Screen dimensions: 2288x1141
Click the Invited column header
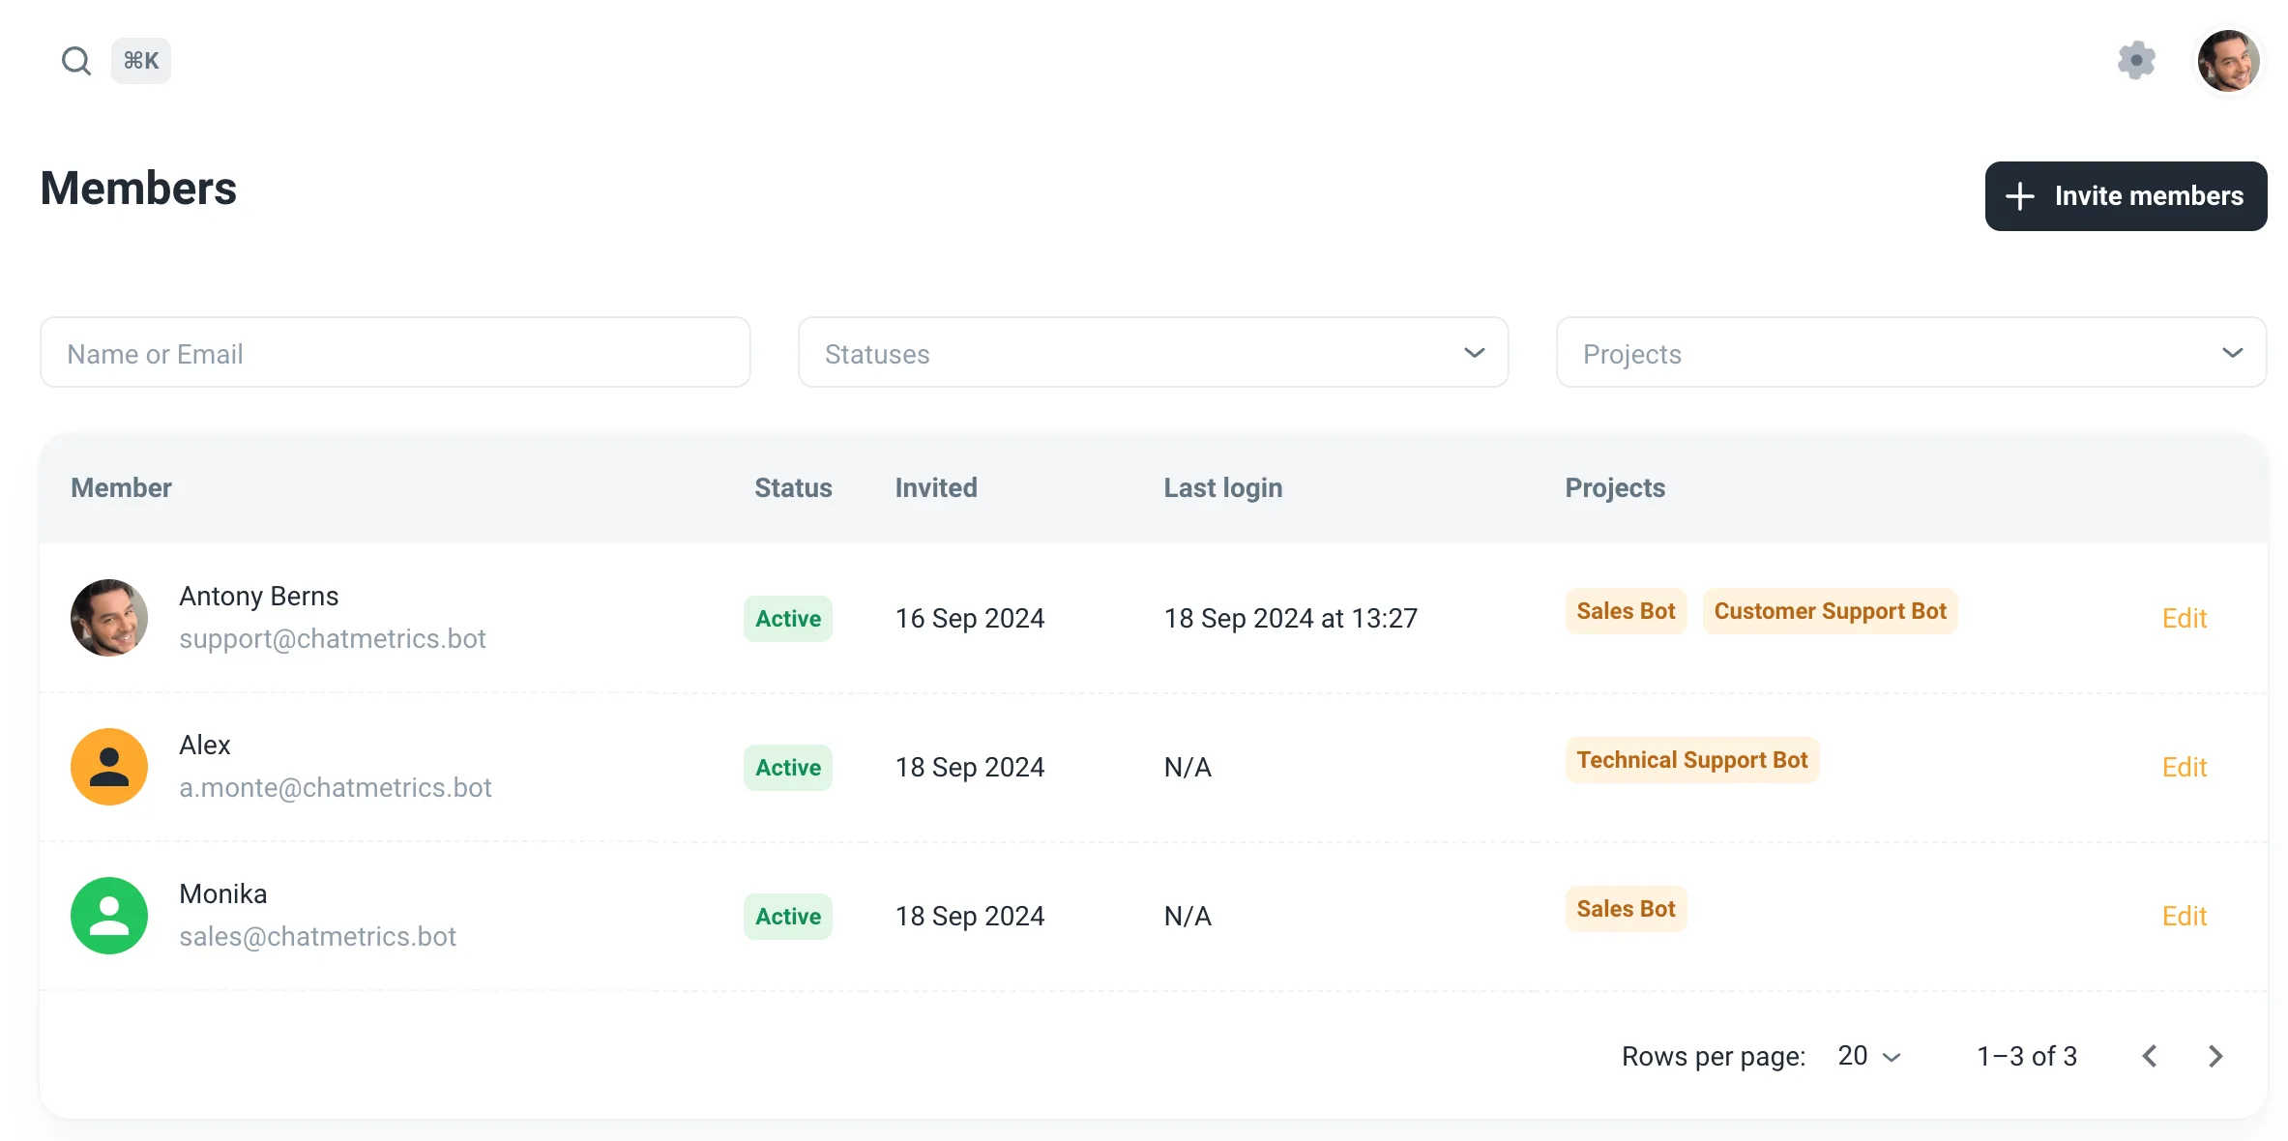[936, 487]
